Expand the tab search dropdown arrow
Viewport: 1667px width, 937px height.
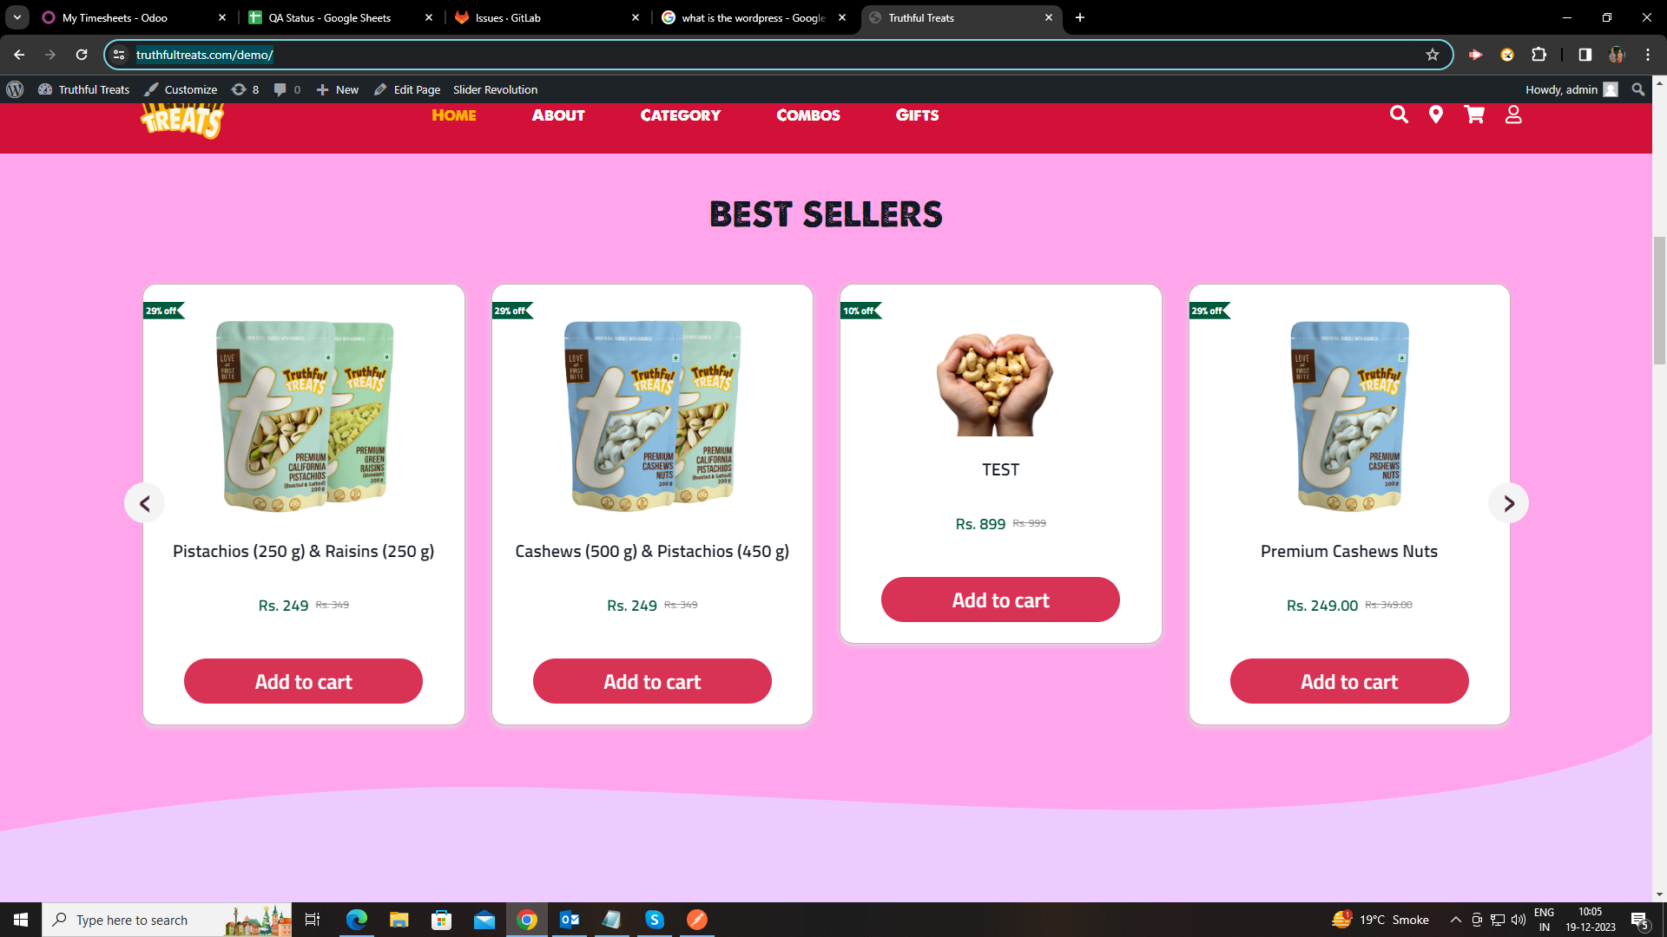(16, 17)
